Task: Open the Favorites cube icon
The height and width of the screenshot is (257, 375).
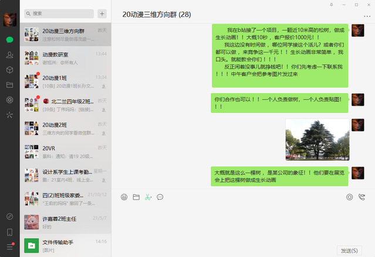Action: pyautogui.click(x=9, y=70)
